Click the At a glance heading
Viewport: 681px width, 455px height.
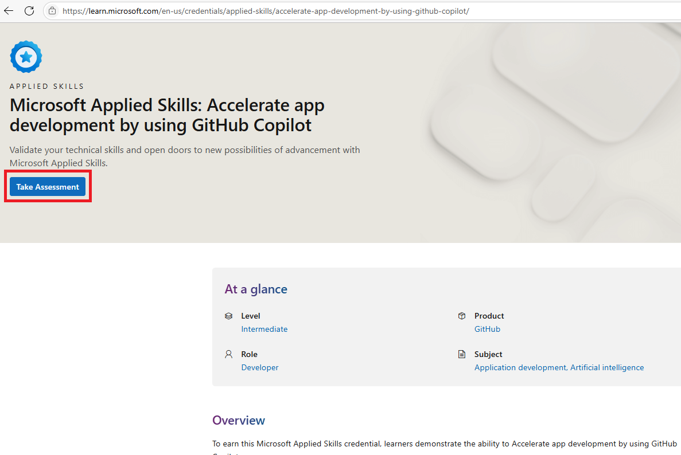(x=256, y=289)
